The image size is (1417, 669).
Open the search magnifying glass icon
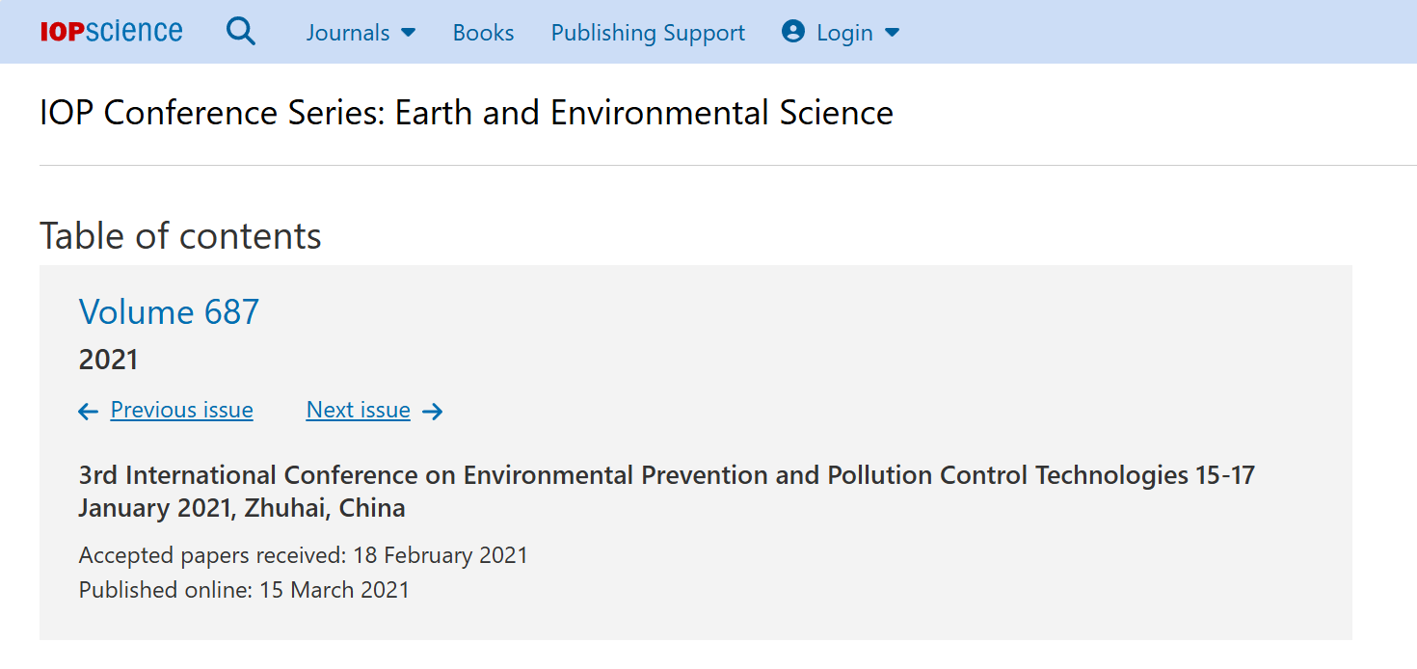pyautogui.click(x=241, y=32)
